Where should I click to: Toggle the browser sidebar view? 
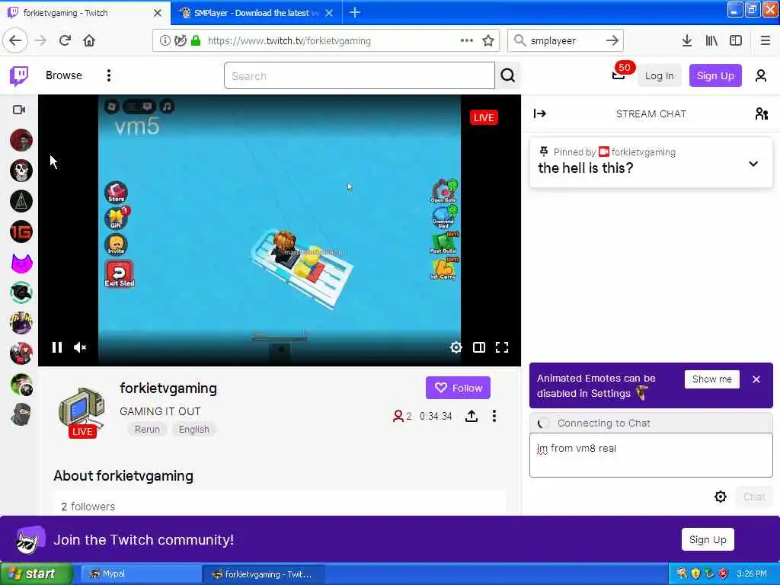pyautogui.click(x=736, y=41)
